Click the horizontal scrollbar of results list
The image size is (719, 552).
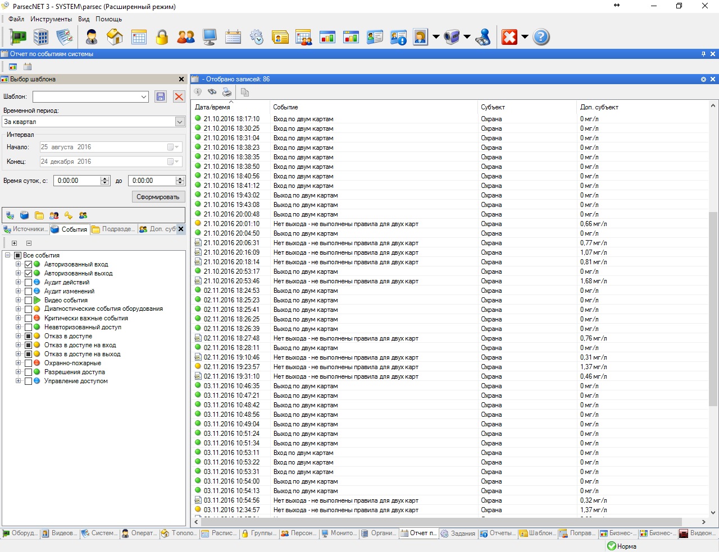[x=441, y=522]
